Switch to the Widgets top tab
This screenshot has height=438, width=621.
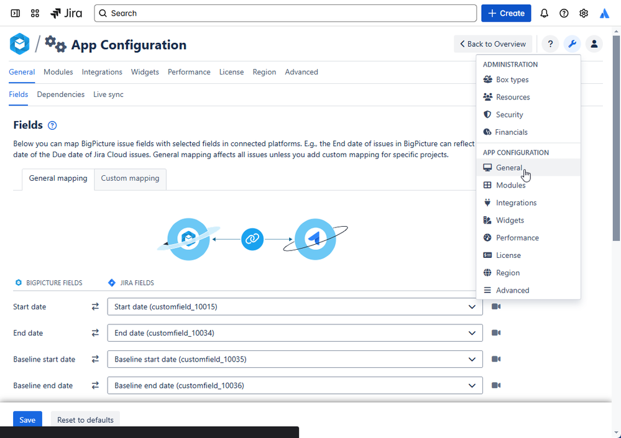(x=145, y=72)
